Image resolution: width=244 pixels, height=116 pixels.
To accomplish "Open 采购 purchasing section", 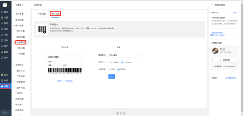I will [5, 35].
